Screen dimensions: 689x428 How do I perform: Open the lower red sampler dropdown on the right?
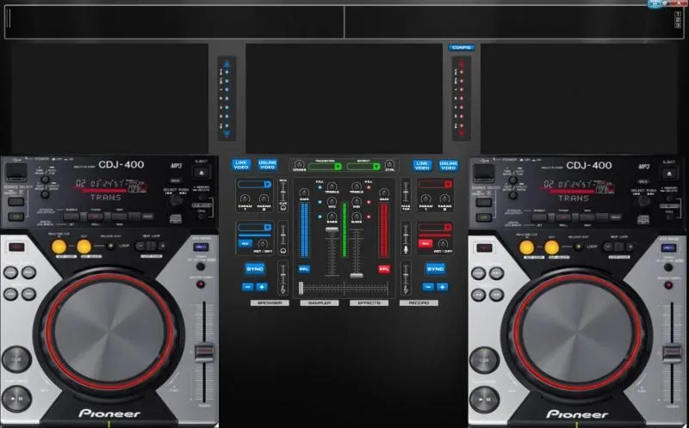tap(435, 227)
